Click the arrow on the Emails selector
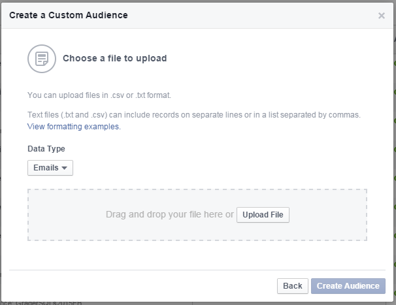 pyautogui.click(x=65, y=169)
